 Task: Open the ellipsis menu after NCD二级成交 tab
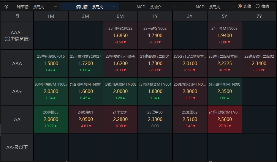[233, 7]
